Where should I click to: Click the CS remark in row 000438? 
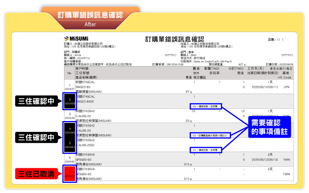pos(205,106)
